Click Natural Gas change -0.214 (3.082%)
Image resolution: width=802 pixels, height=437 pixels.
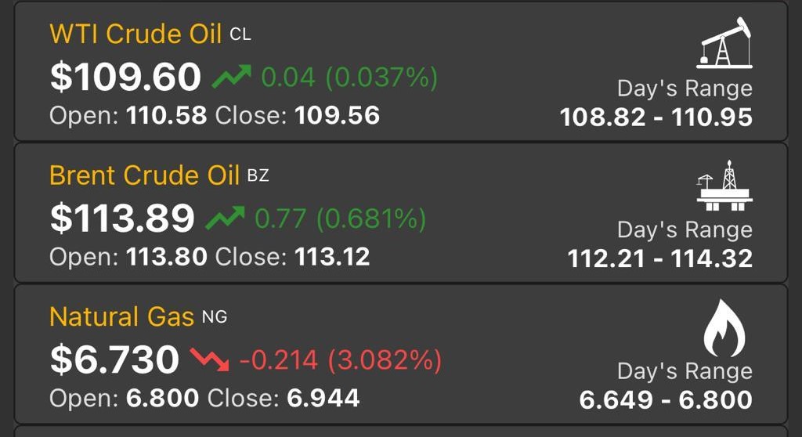(341, 359)
